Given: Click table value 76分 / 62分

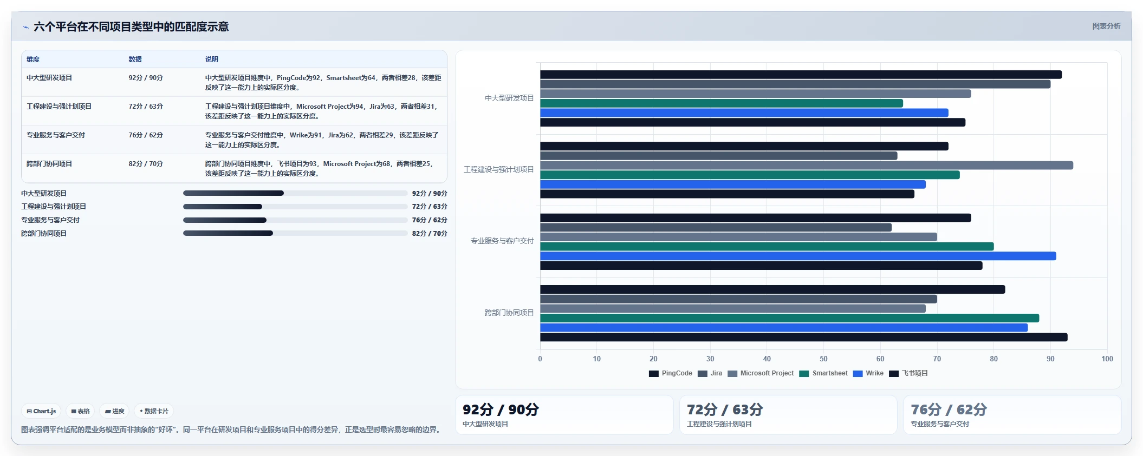Looking at the screenshot, I should 146,135.
